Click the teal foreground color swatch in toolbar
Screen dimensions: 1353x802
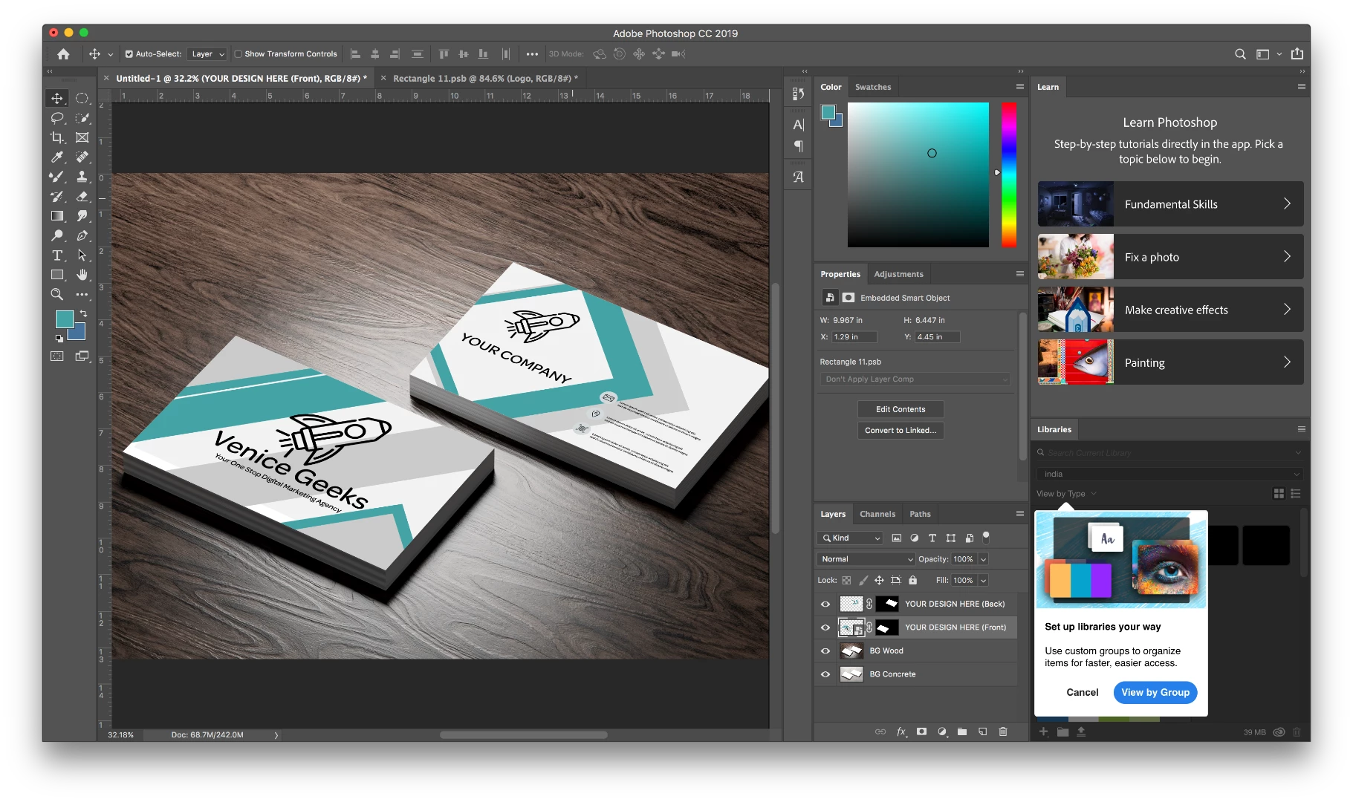pyautogui.click(x=65, y=319)
